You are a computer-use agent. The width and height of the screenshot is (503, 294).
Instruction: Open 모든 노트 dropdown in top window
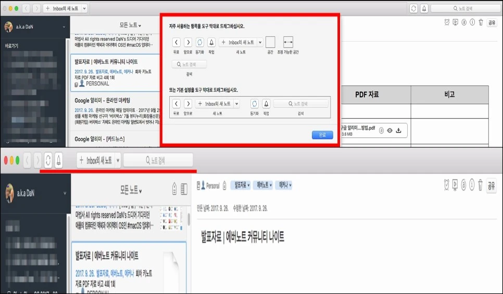point(130,25)
